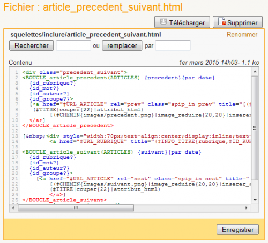Click the 'Contenu' label
Image resolution: width=268 pixels, height=243 pixels.
pos(20,63)
